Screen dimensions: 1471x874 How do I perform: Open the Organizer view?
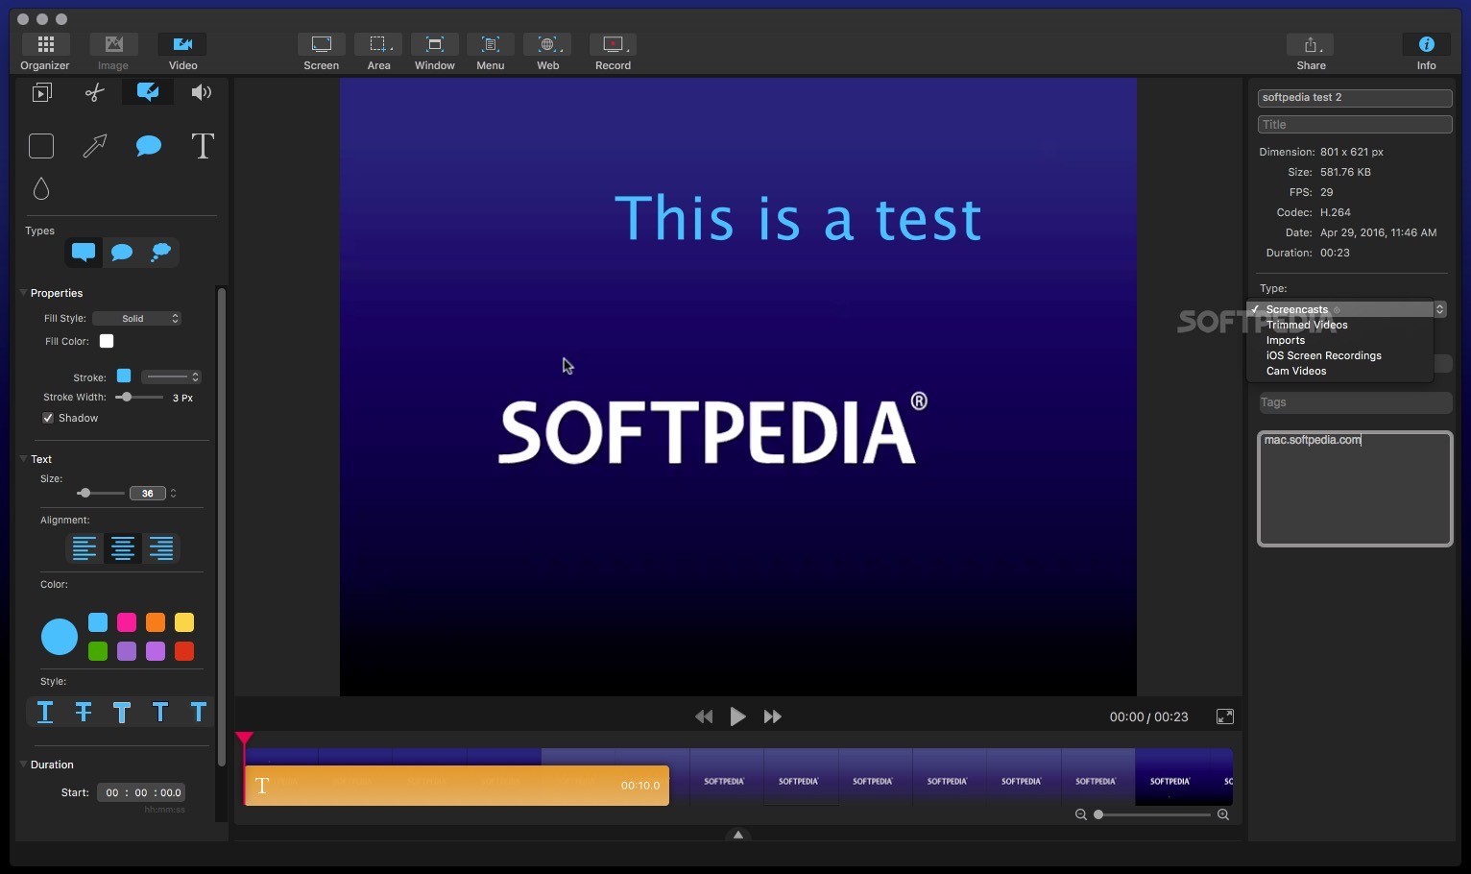(45, 52)
